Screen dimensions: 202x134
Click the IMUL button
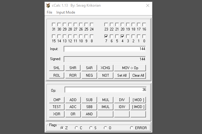click(x=106, y=107)
